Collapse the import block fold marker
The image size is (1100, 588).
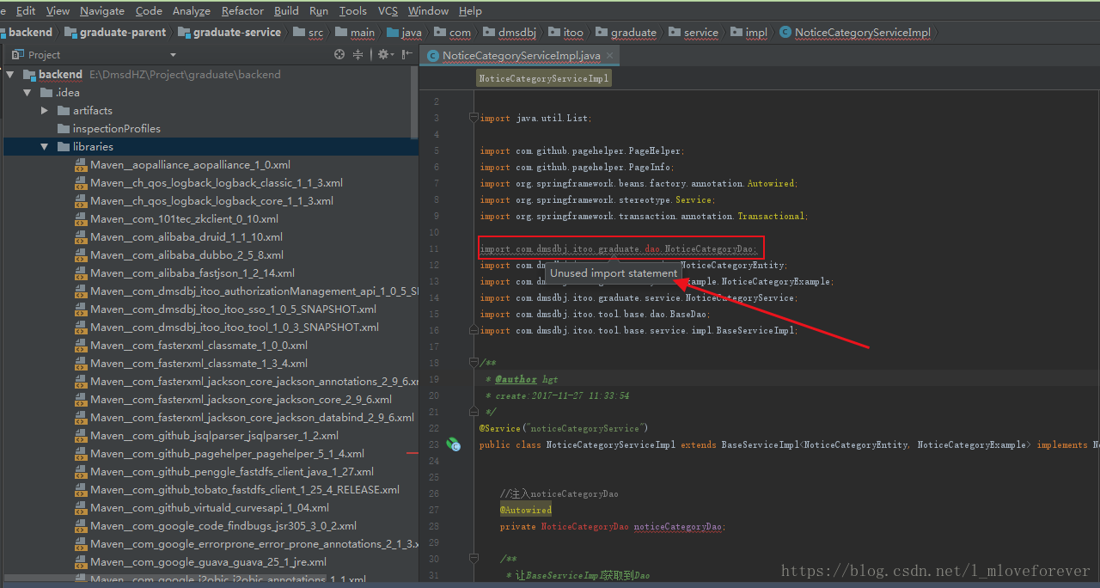click(x=472, y=118)
